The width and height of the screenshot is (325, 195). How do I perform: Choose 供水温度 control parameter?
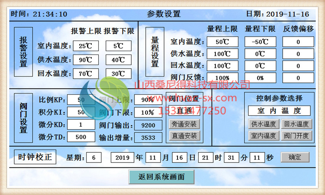pos(264,124)
